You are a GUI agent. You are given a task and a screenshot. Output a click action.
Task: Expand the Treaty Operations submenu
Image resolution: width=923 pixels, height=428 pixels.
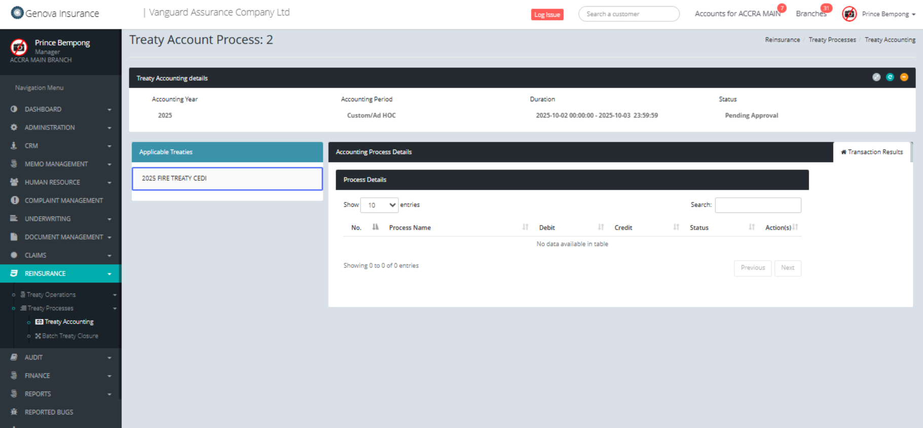[x=65, y=295]
